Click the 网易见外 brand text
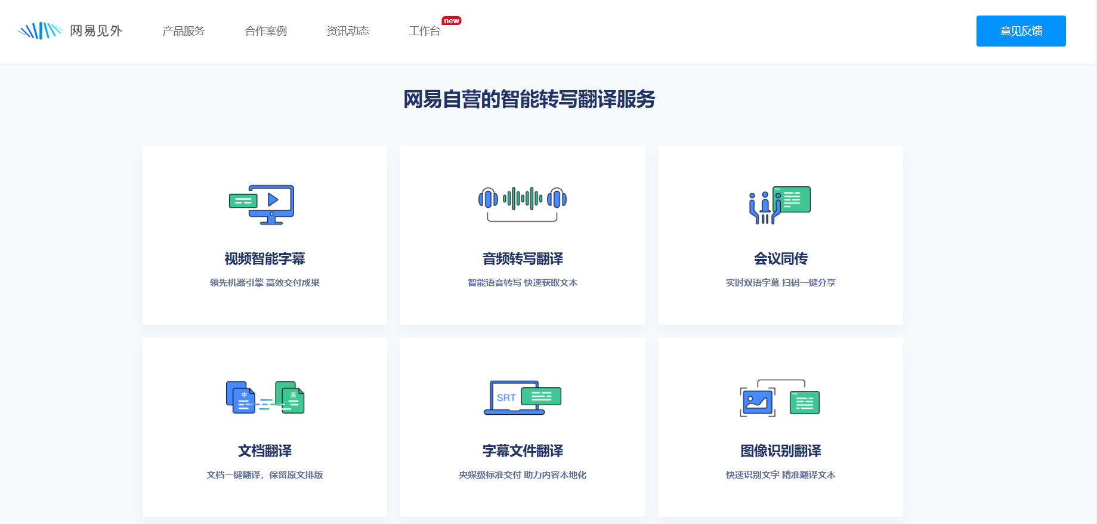 96,31
